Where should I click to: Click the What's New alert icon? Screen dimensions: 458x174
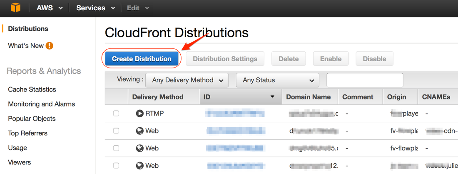[x=50, y=46]
